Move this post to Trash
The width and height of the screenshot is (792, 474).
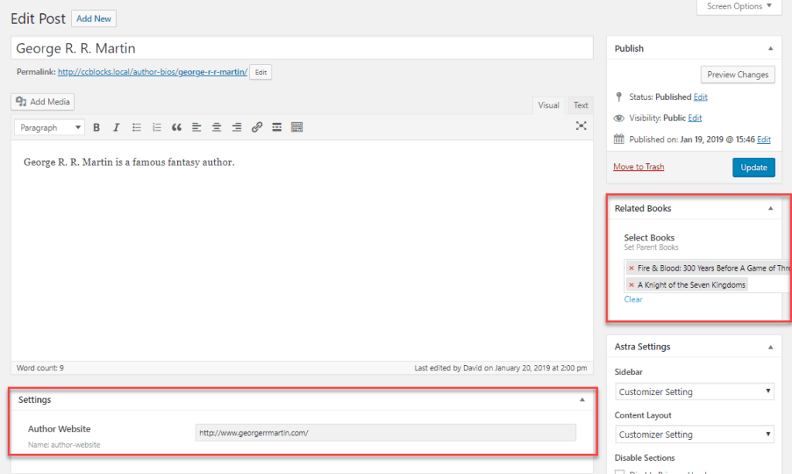point(638,166)
